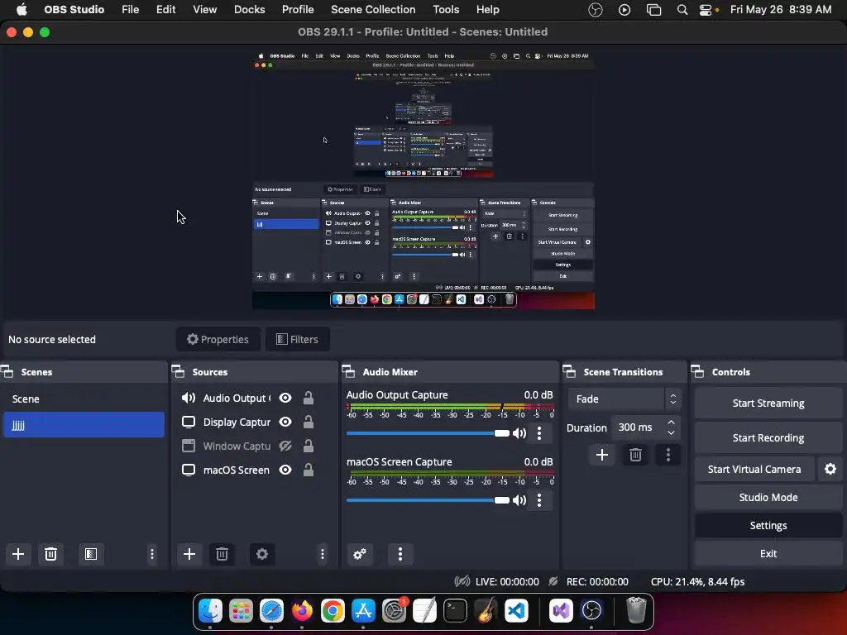This screenshot has height=635, width=847.
Task: Launch Google Chrome from the Dock
Action: point(333,611)
